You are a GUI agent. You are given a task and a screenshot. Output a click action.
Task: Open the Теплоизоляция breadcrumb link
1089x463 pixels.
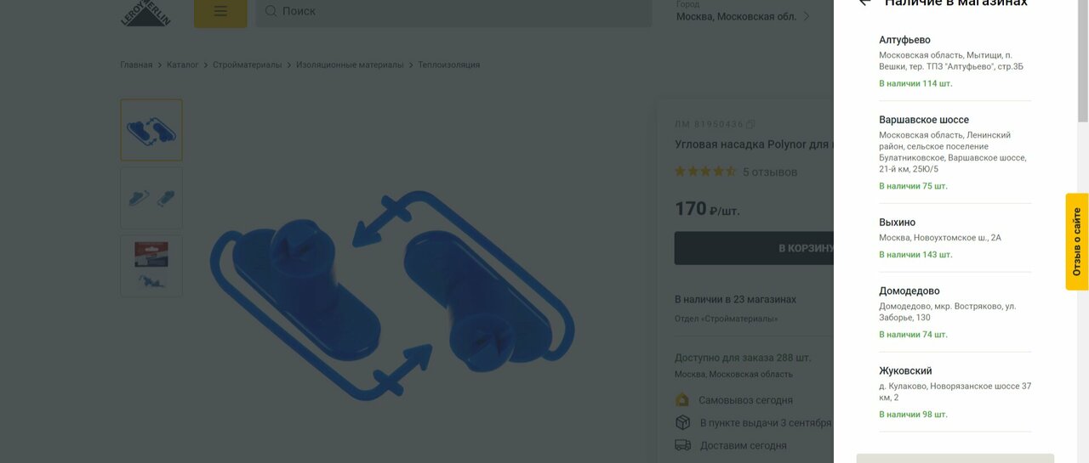point(449,65)
